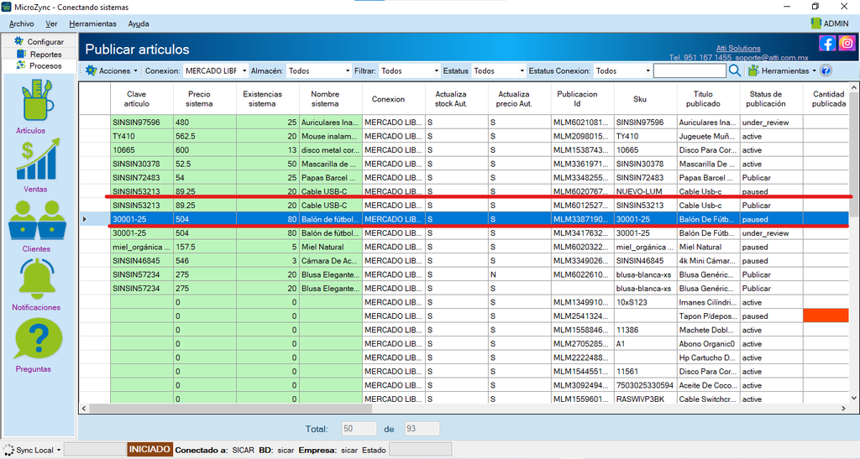The image size is (860, 459).
Task: Click the Machete Dobl... title cell
Action: (708, 330)
